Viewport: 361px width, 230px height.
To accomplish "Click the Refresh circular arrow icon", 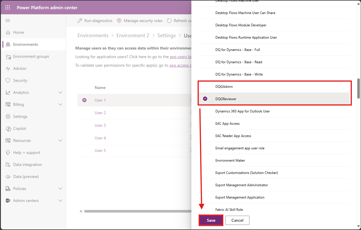I will tap(169, 21).
